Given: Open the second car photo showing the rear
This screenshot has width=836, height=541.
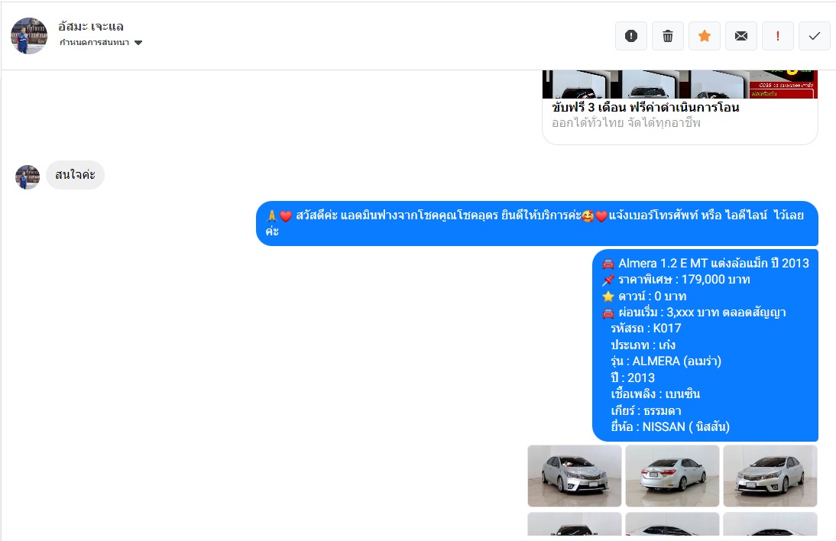Looking at the screenshot, I should pos(672,476).
